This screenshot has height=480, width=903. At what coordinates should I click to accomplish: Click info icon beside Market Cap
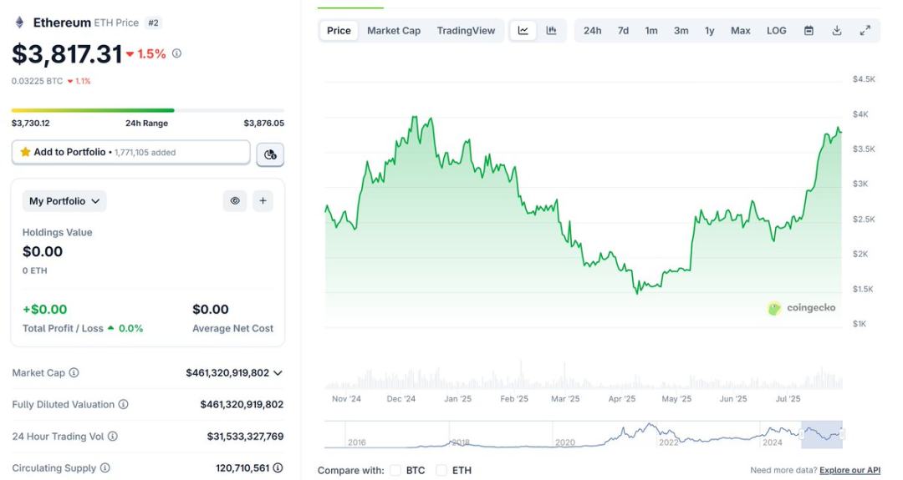point(74,373)
